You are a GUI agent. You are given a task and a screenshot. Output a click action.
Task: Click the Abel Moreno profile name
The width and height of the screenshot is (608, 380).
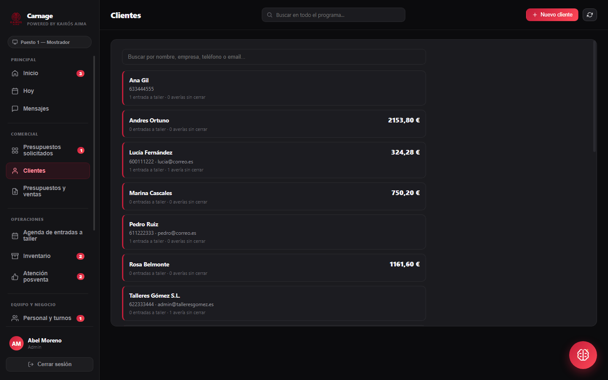(45, 340)
